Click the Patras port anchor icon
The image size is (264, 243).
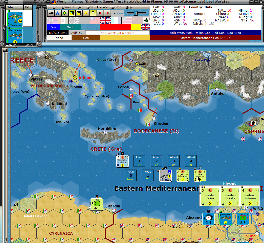click(x=31, y=75)
